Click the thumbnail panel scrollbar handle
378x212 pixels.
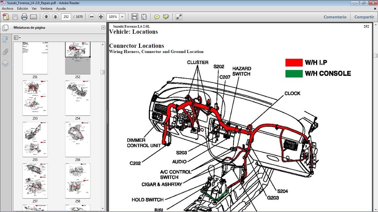pyautogui.click(x=103, y=72)
